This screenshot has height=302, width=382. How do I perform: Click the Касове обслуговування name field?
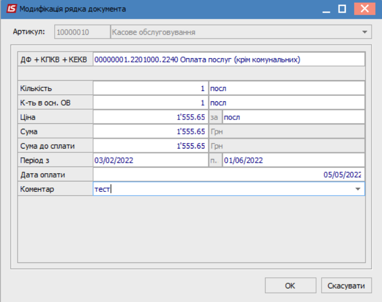click(241, 32)
